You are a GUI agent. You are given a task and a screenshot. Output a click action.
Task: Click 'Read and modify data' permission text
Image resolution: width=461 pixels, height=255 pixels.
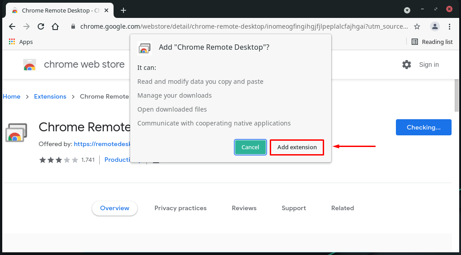[200, 82]
